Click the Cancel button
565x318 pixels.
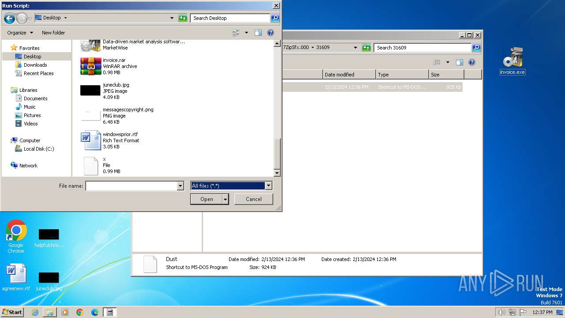point(254,199)
